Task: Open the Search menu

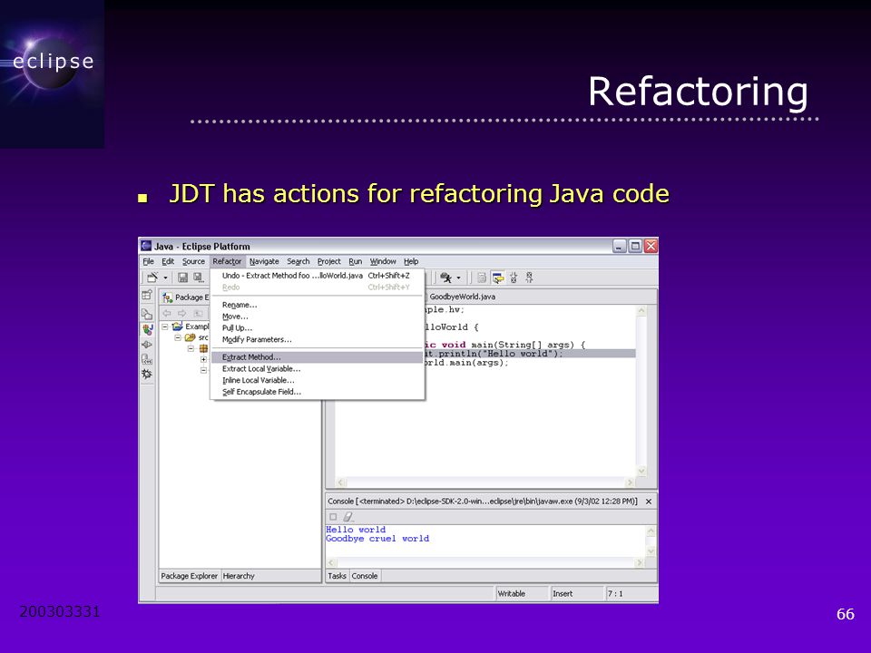Action: pos(298,261)
